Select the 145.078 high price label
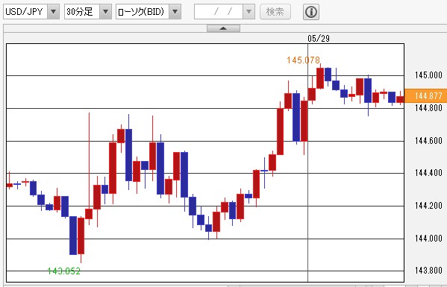The height and width of the screenshot is (287, 447). click(303, 60)
